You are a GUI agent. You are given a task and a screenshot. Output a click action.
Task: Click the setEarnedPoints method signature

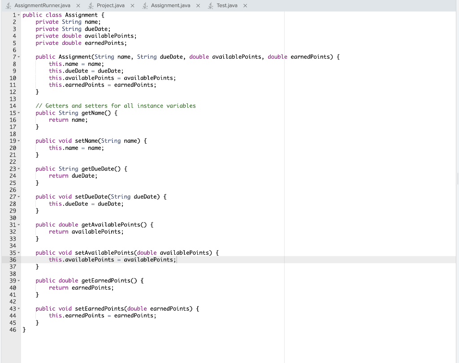[117, 309]
